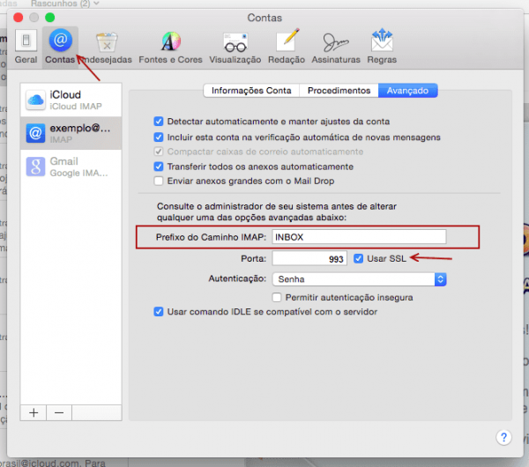The height and width of the screenshot is (467, 529).
Task: Switch to the Procedimentos tab
Action: [339, 91]
